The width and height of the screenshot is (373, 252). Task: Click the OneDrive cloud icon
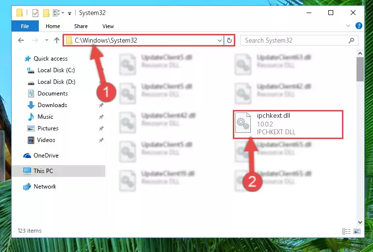point(27,156)
